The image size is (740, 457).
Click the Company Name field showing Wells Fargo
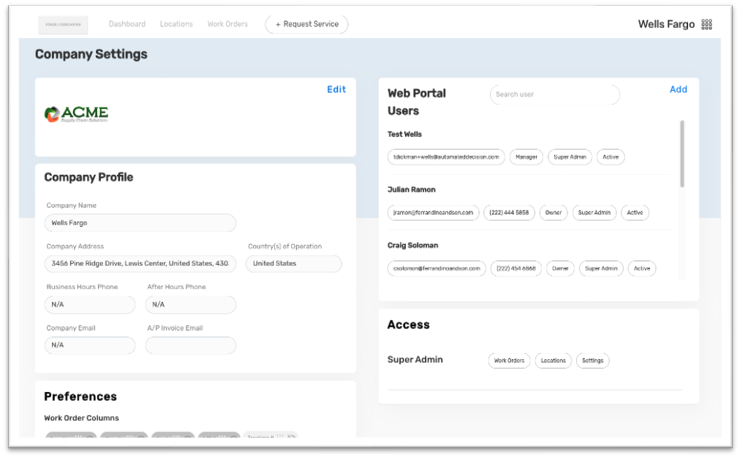[140, 223]
